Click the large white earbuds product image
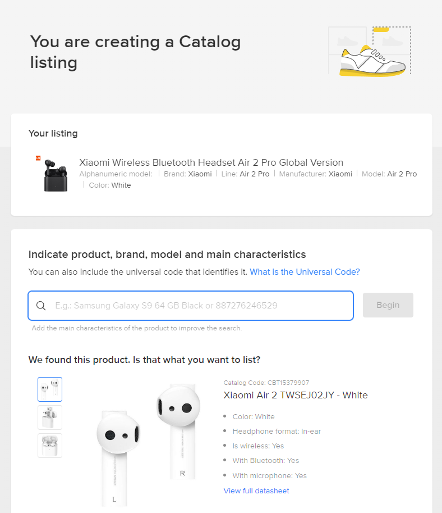The image size is (442, 513). click(x=148, y=444)
